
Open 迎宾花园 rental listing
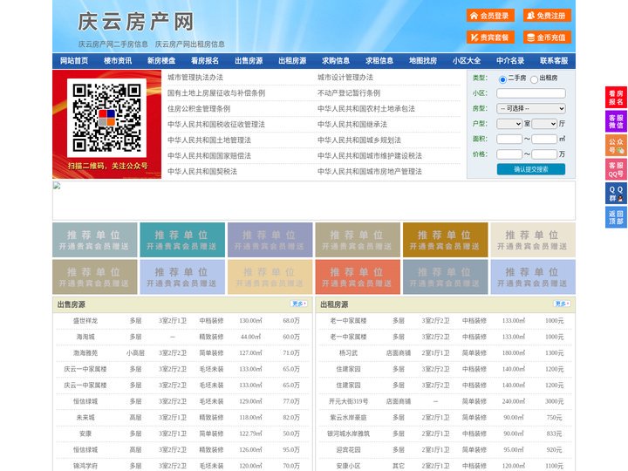(x=348, y=450)
